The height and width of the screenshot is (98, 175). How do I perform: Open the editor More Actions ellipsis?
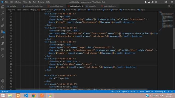[172, 6]
